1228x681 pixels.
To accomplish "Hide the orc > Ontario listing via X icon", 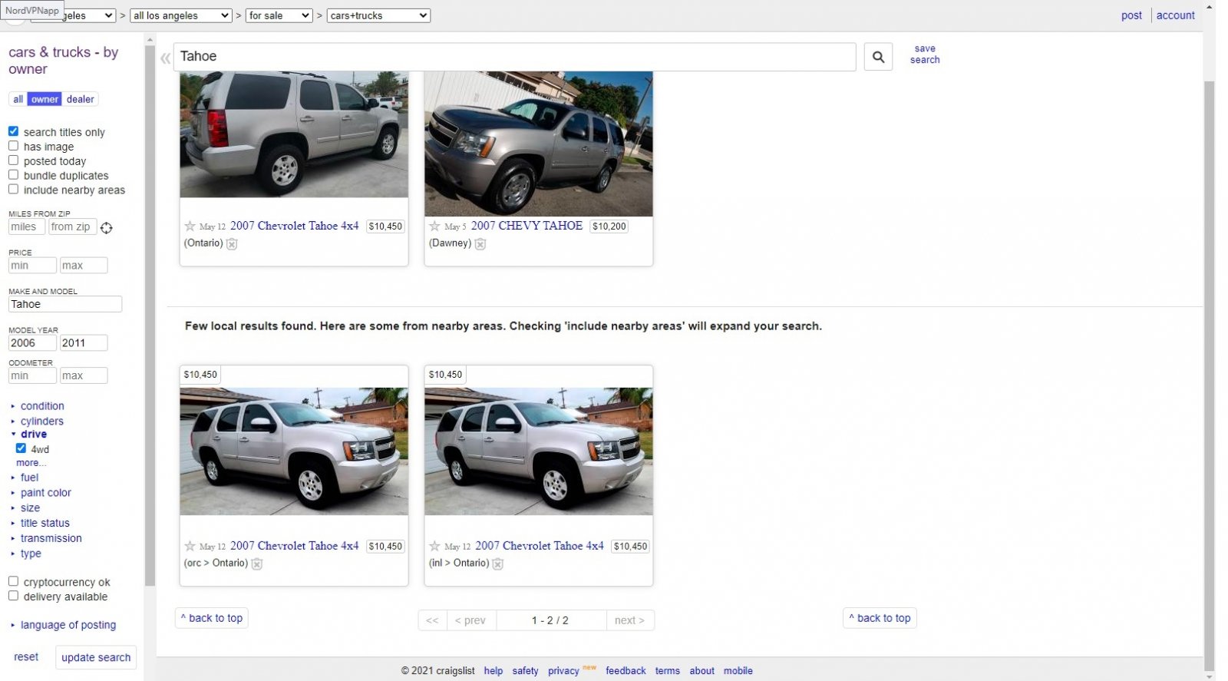I will point(257,564).
